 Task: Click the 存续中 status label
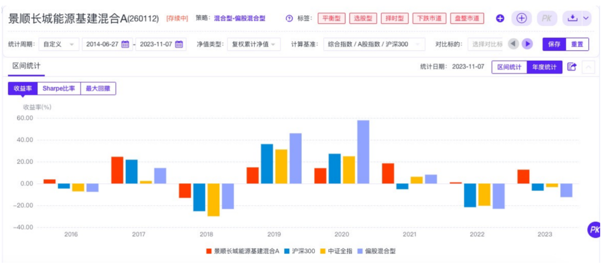pyautogui.click(x=177, y=18)
